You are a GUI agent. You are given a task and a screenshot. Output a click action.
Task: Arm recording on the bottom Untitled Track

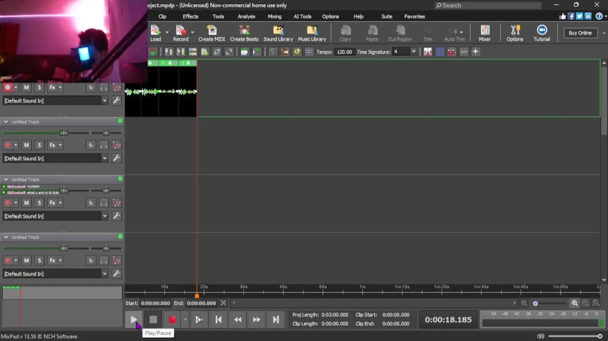8,260
